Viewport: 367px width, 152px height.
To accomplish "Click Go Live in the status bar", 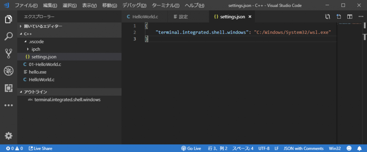I will tap(191, 148).
